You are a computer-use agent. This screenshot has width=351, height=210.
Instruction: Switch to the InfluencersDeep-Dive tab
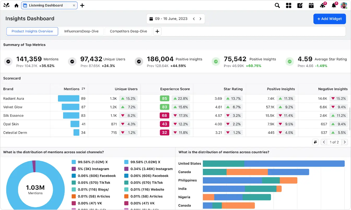(x=81, y=31)
